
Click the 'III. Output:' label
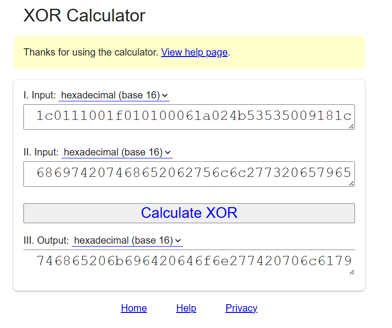point(46,240)
